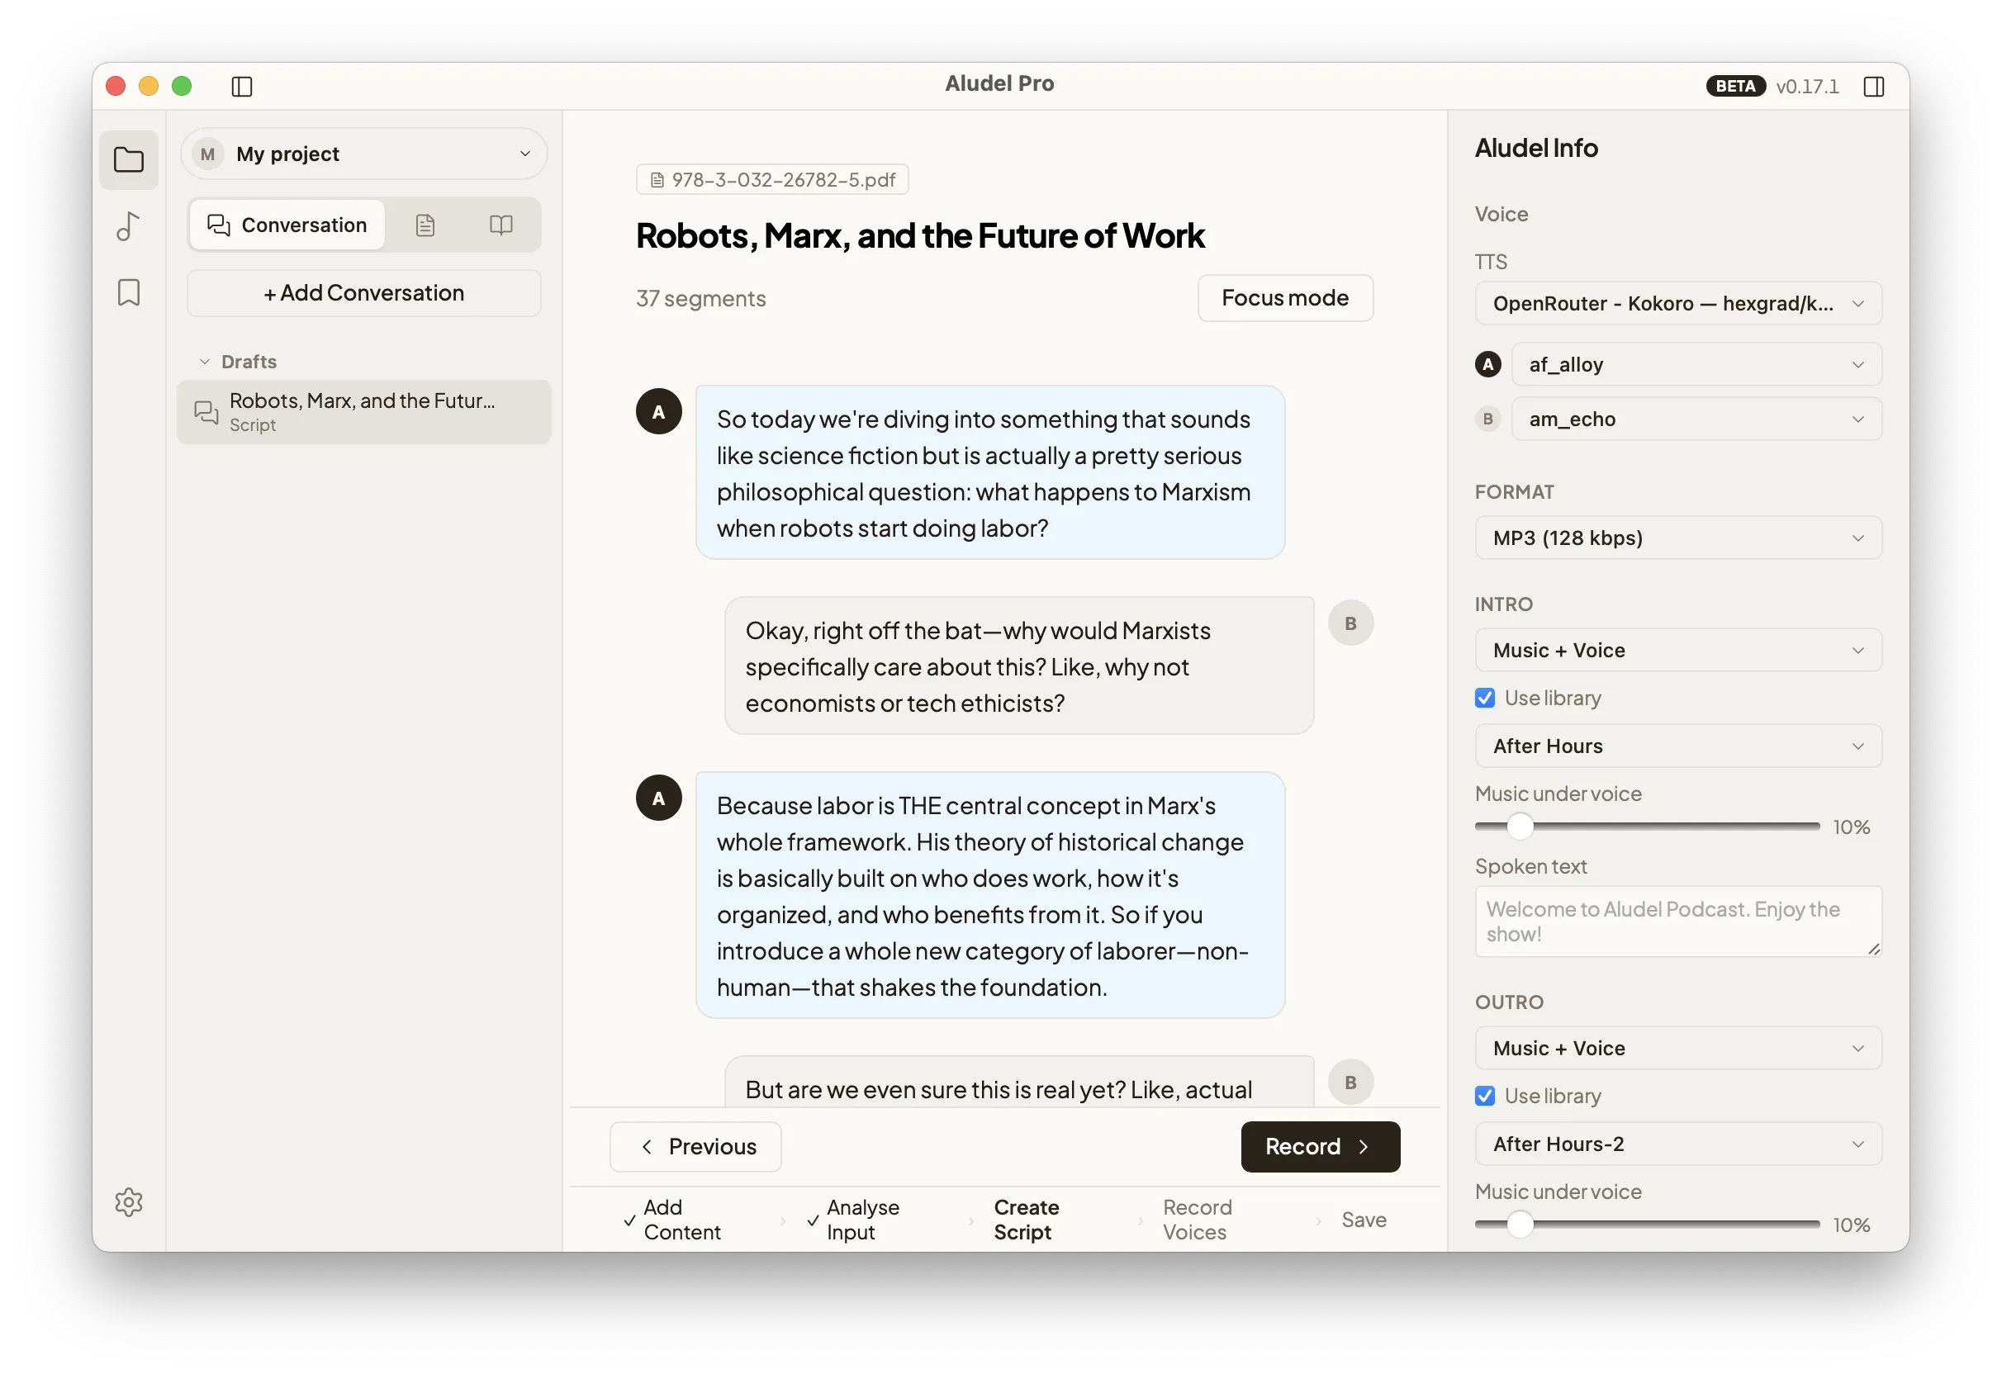This screenshot has width=2002, height=1374.
Task: Open the Intro Music + Voice dropdown
Action: point(1677,651)
